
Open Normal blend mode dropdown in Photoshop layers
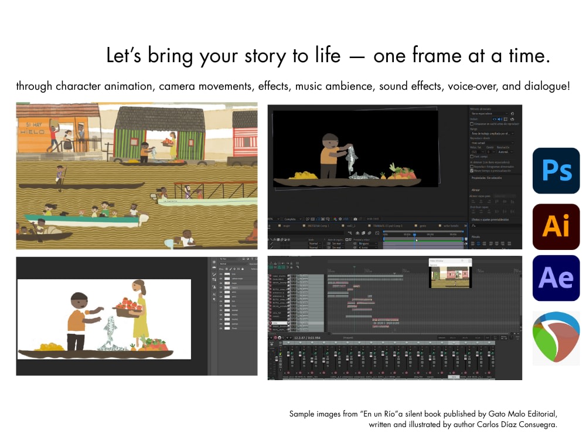[x=234, y=264]
